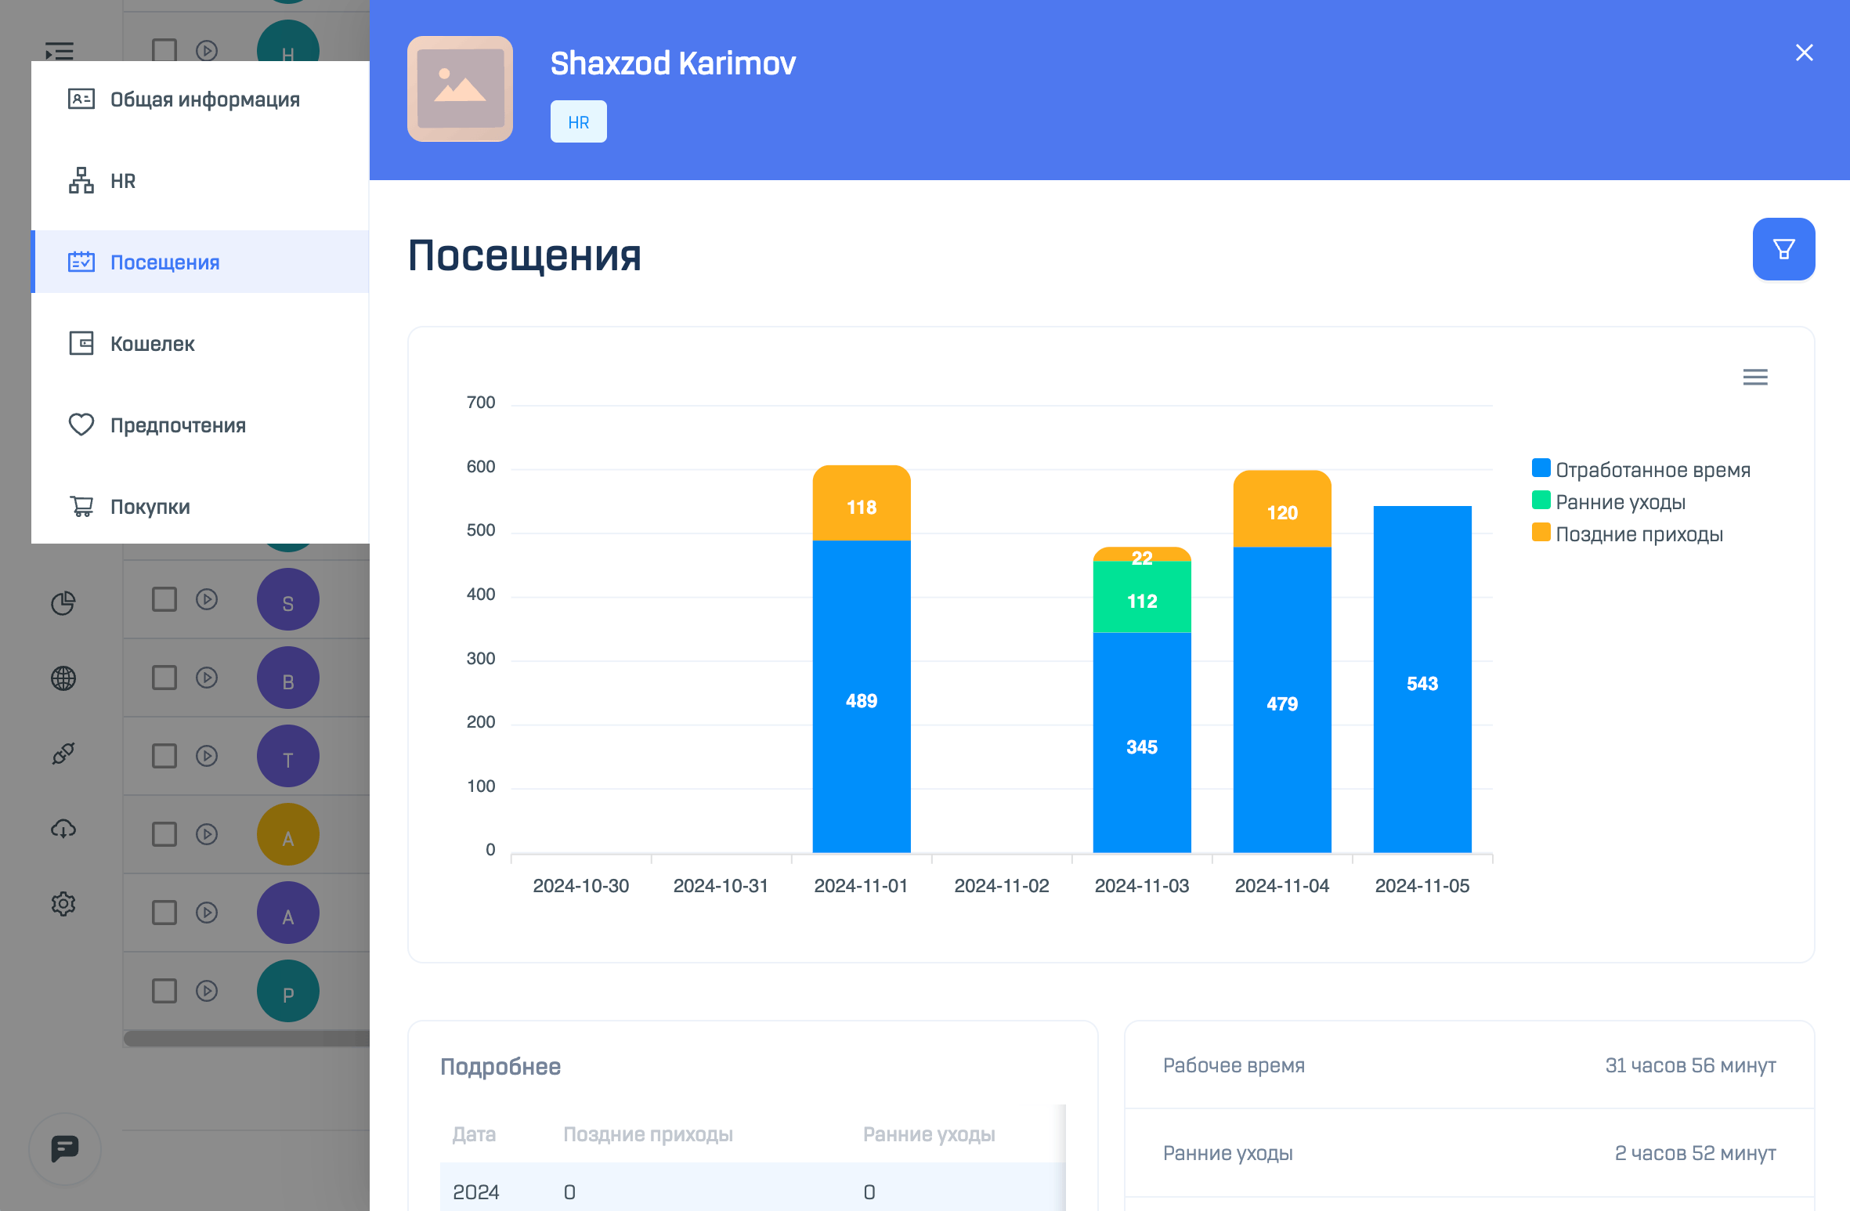Click the profile photo placeholder
Viewport: 1850px width, 1211px height.
point(460,89)
